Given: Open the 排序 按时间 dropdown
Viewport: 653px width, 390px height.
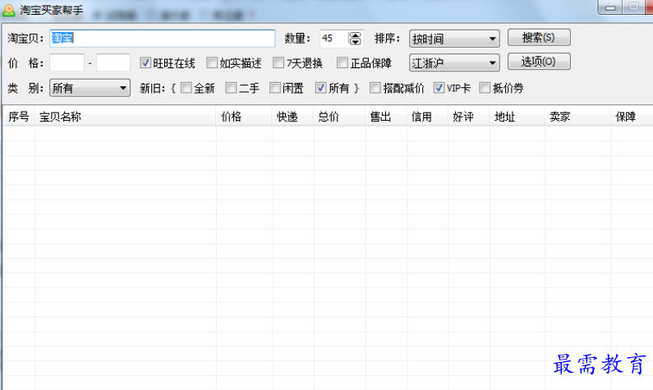Looking at the screenshot, I should tap(454, 39).
